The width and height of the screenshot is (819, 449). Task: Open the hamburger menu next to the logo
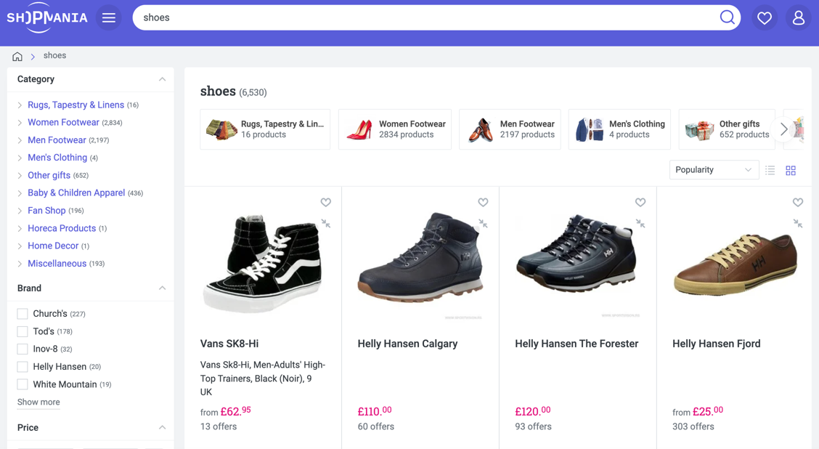click(108, 17)
